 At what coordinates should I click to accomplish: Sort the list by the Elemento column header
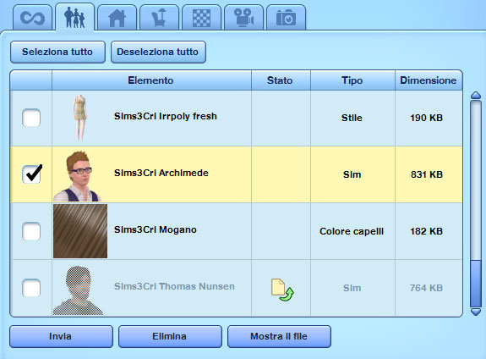click(x=151, y=80)
